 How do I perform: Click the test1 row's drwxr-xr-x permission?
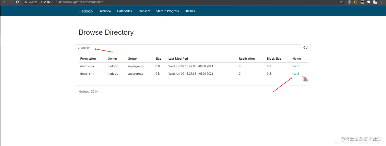(x=87, y=66)
